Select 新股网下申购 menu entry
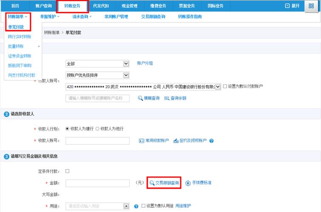The height and width of the screenshot is (212, 321). point(20,65)
